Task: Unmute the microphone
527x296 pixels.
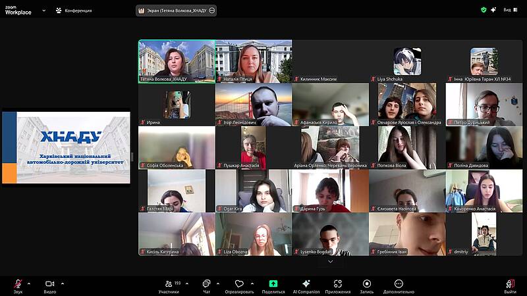Action: [x=18, y=284]
